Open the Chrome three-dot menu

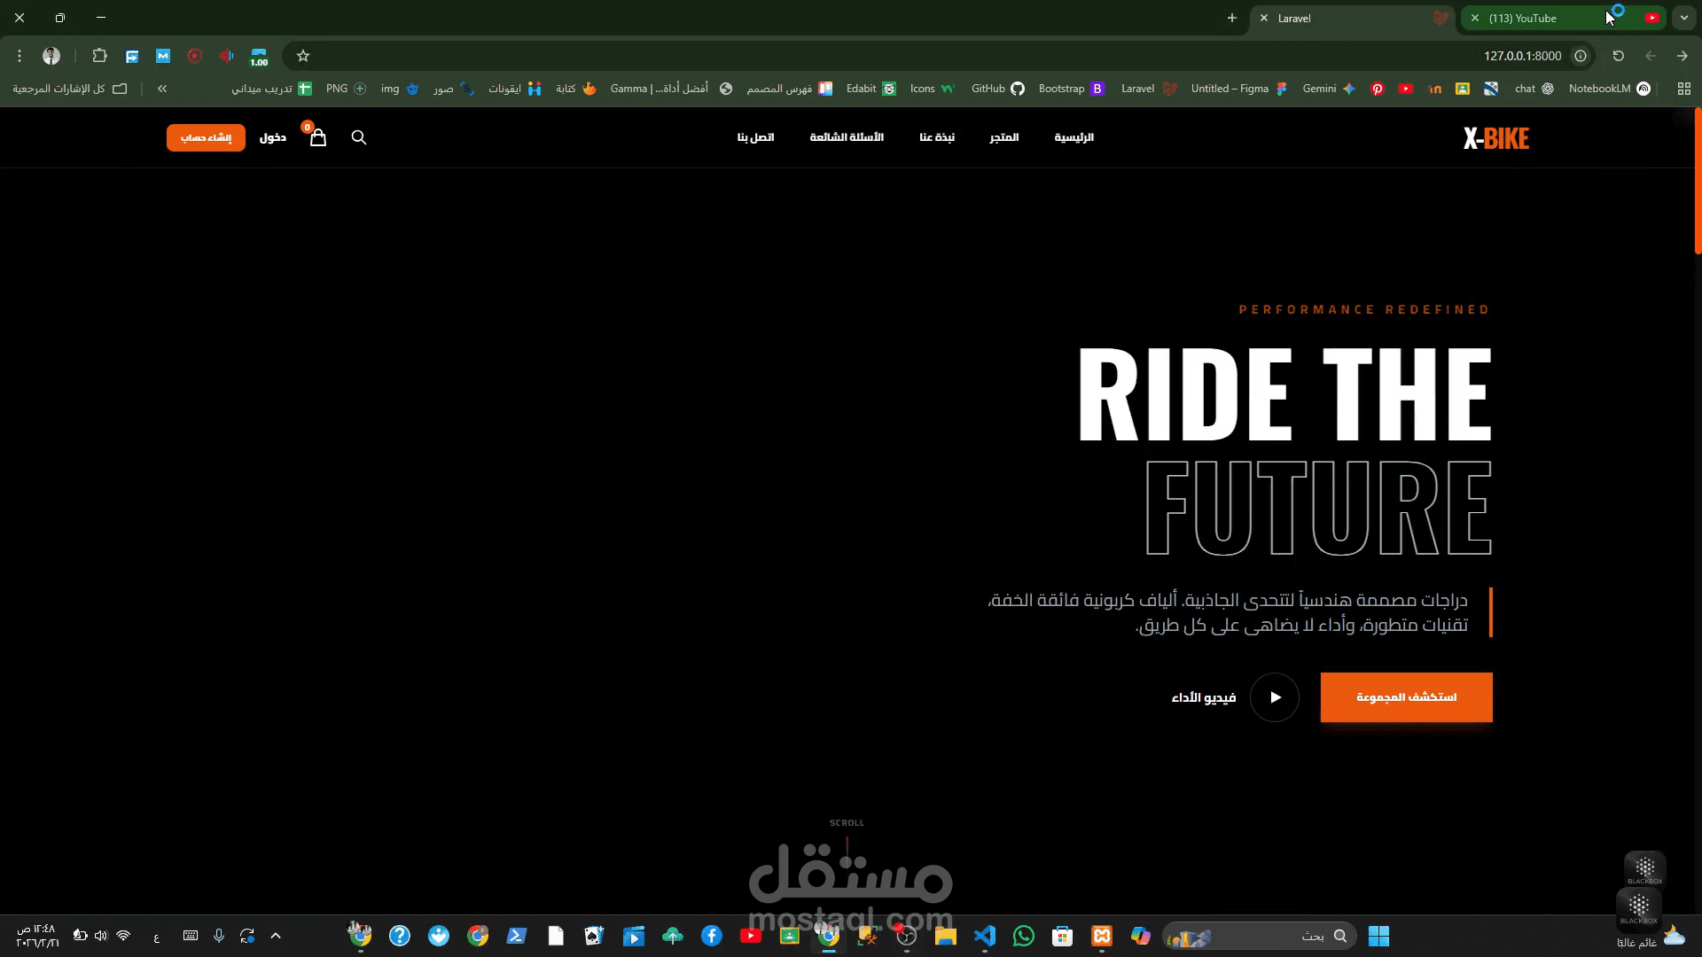[20, 56]
